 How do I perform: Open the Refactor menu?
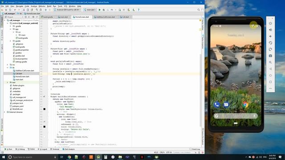[x=42, y=6]
